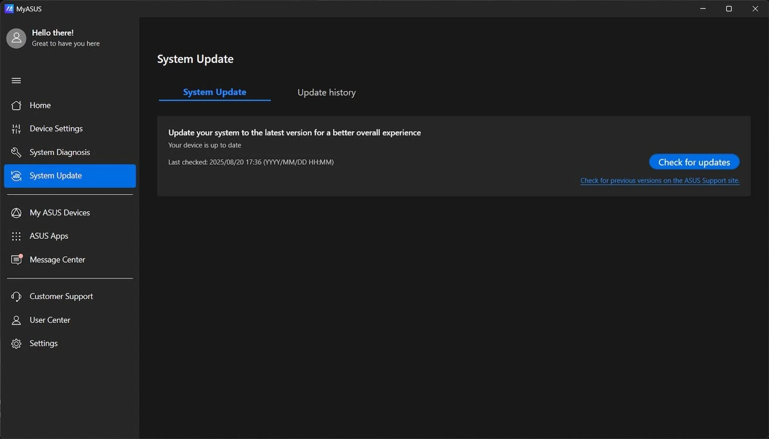Click the ASUS Apps grid icon

pos(16,236)
